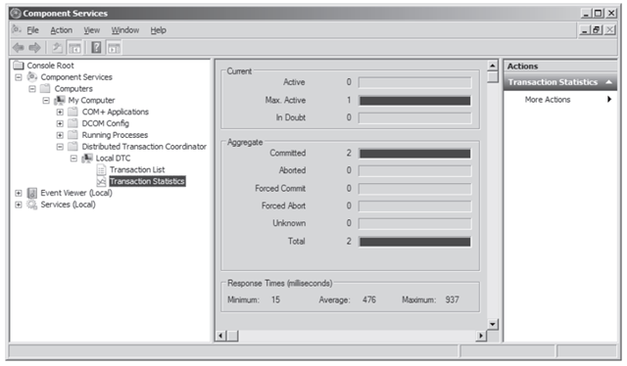Screen dimensions: 627x366
Task: Select Transaction Statistics tree item
Action: click(147, 181)
